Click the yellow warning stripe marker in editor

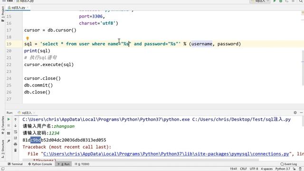[x=303, y=13]
